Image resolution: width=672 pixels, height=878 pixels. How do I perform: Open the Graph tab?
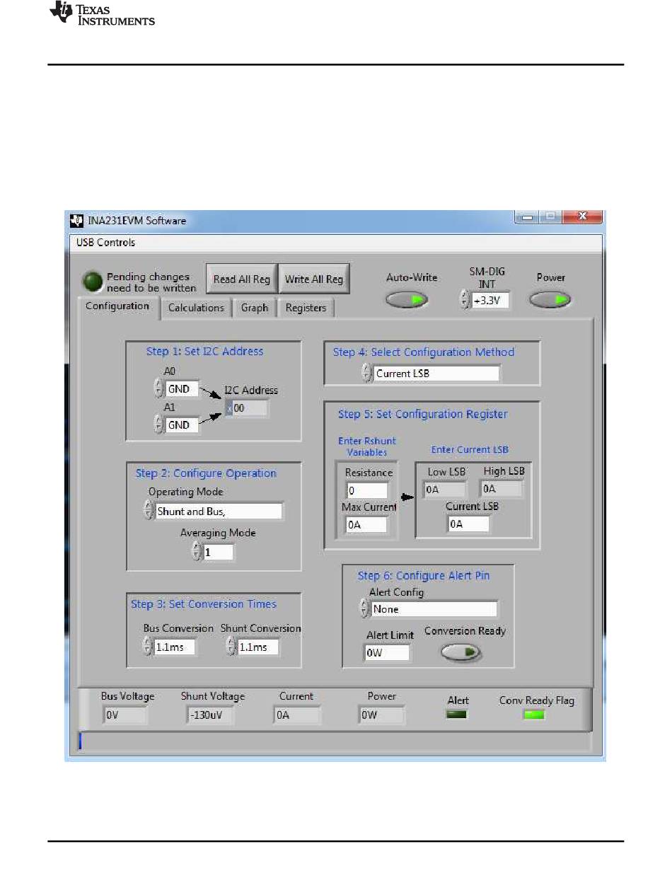pyautogui.click(x=255, y=308)
